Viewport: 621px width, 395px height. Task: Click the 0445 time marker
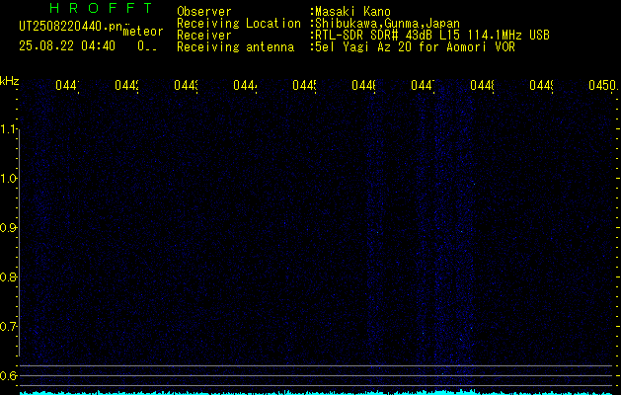click(304, 86)
